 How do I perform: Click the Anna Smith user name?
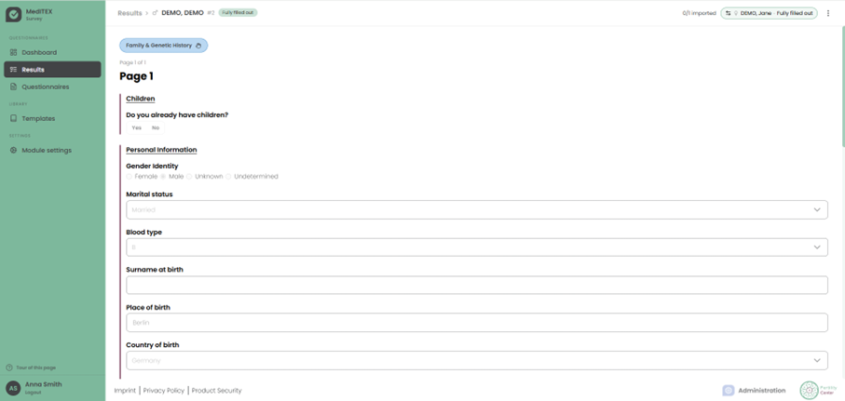44,384
